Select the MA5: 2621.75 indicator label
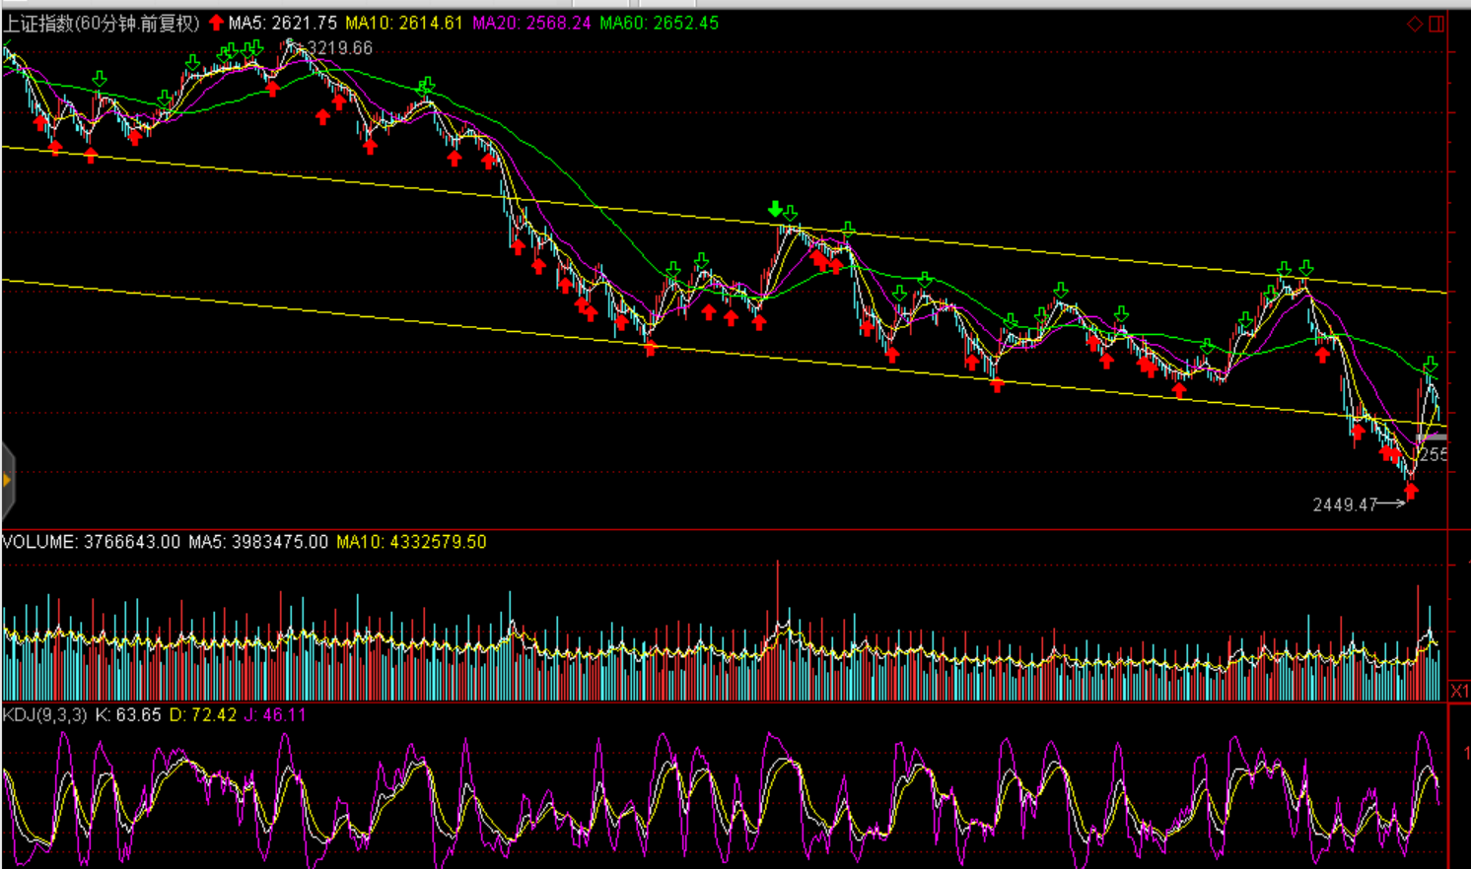 (283, 23)
